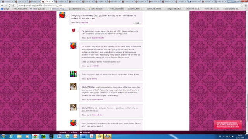
Task: Open CSS Drive Image bookmark
Action: [x=58, y=9]
